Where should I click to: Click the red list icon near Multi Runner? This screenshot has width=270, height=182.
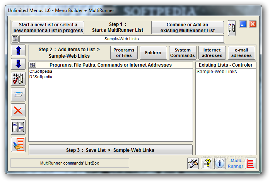251,163
